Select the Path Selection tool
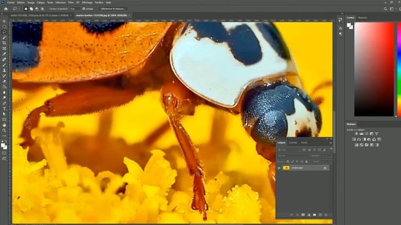The image size is (401, 225). pos(4,114)
